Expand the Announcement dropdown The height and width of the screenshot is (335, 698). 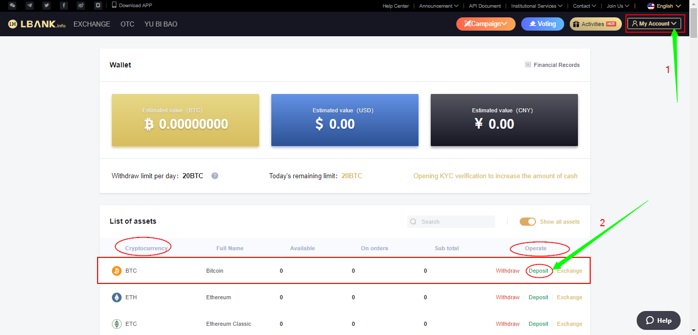(439, 6)
